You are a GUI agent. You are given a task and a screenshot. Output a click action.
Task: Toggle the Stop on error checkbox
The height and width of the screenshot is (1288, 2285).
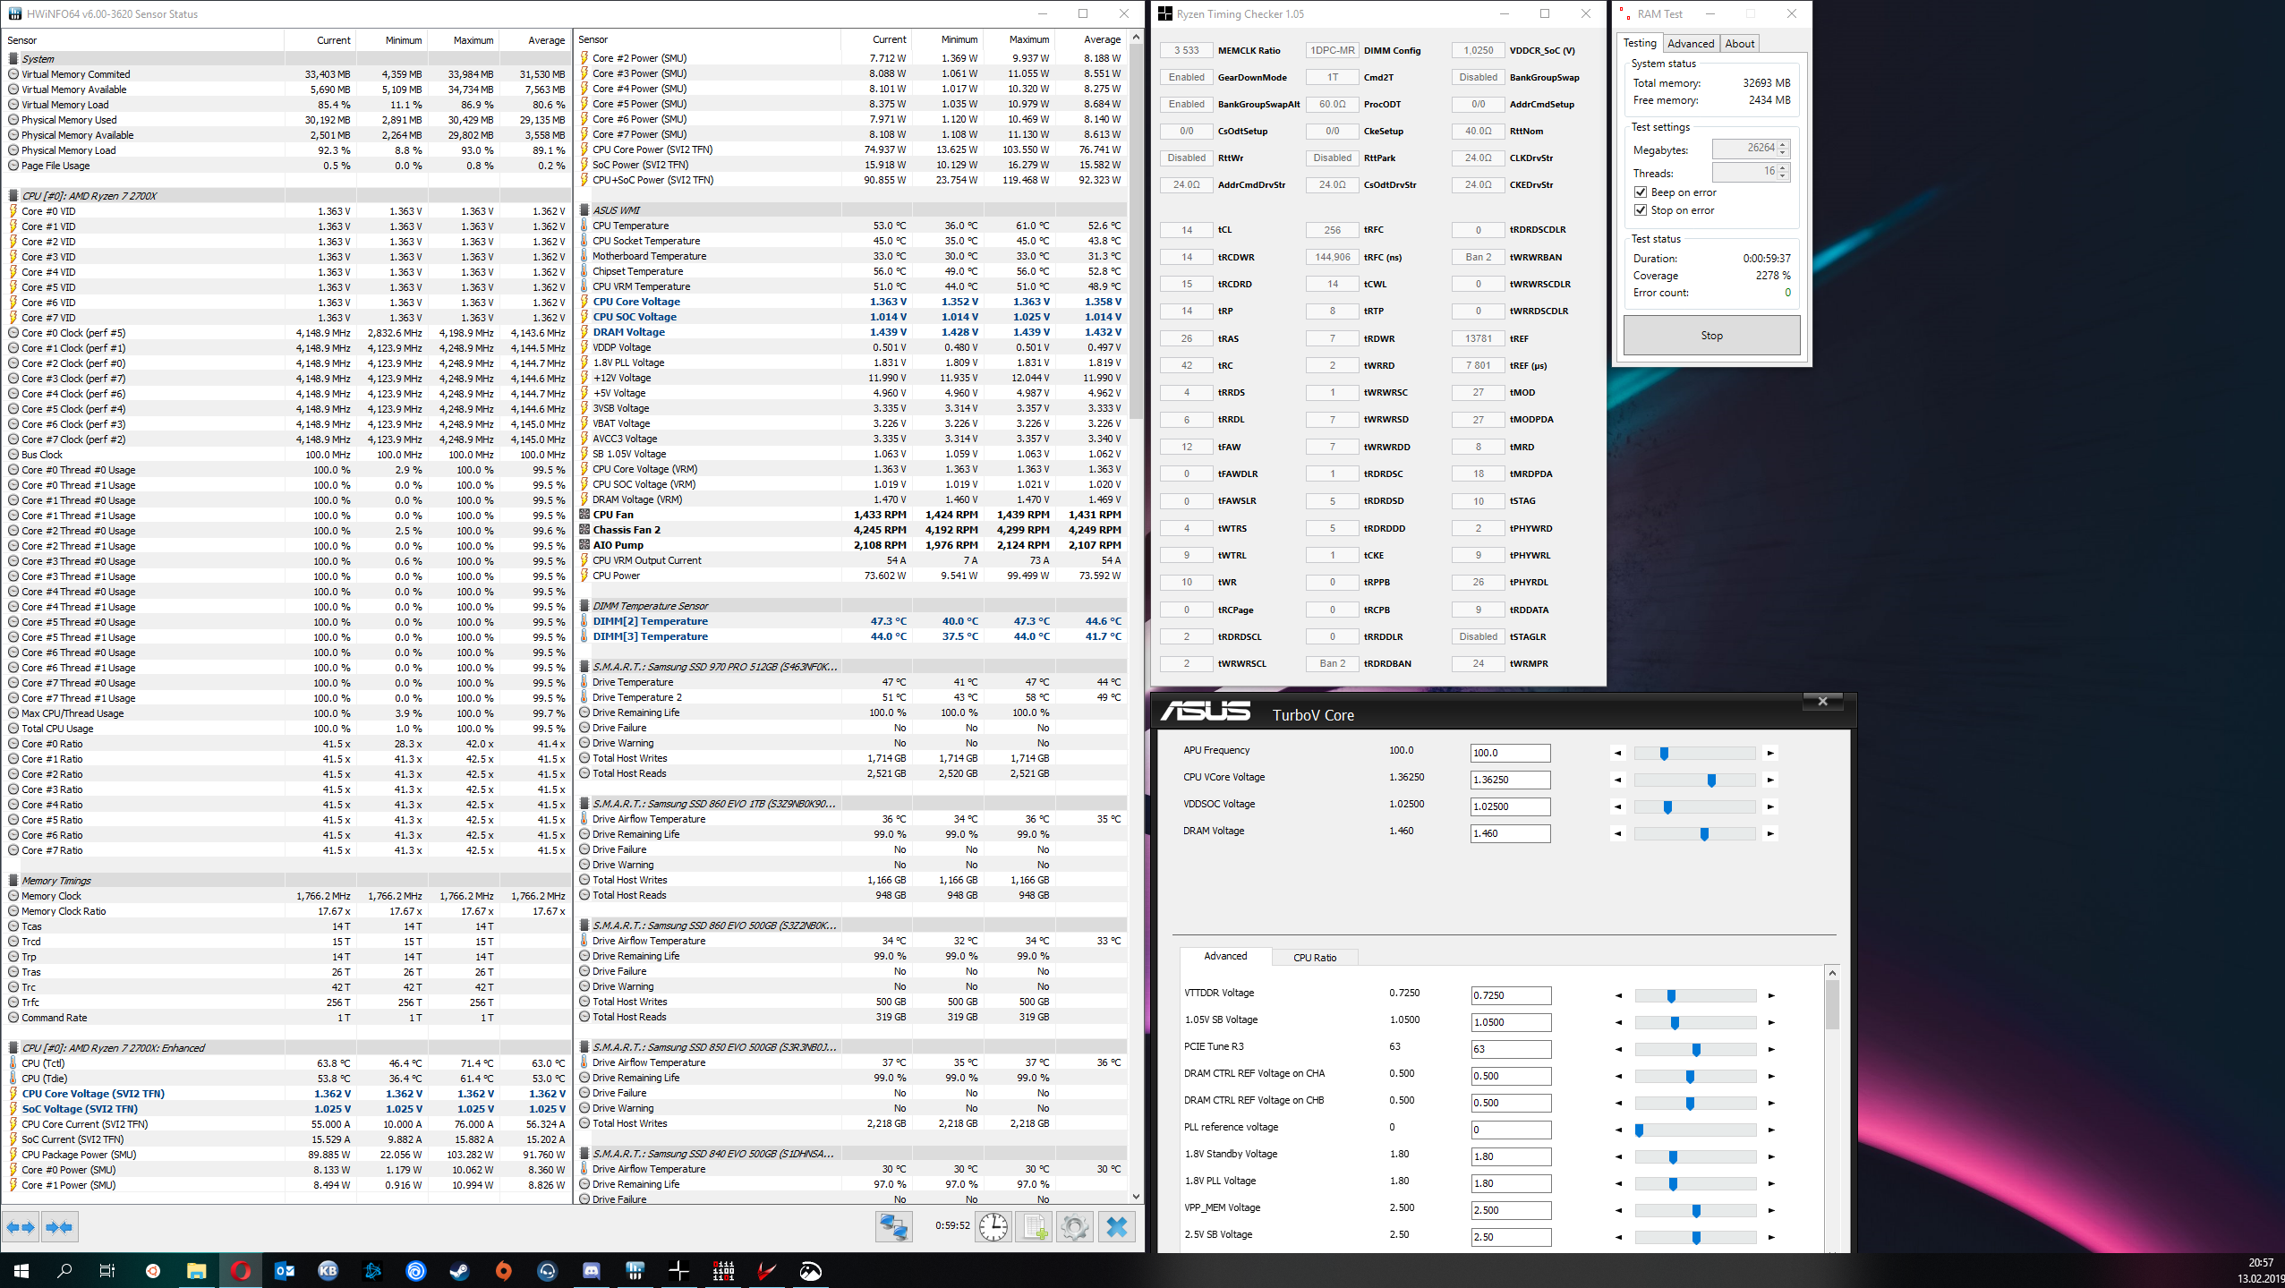(1641, 210)
